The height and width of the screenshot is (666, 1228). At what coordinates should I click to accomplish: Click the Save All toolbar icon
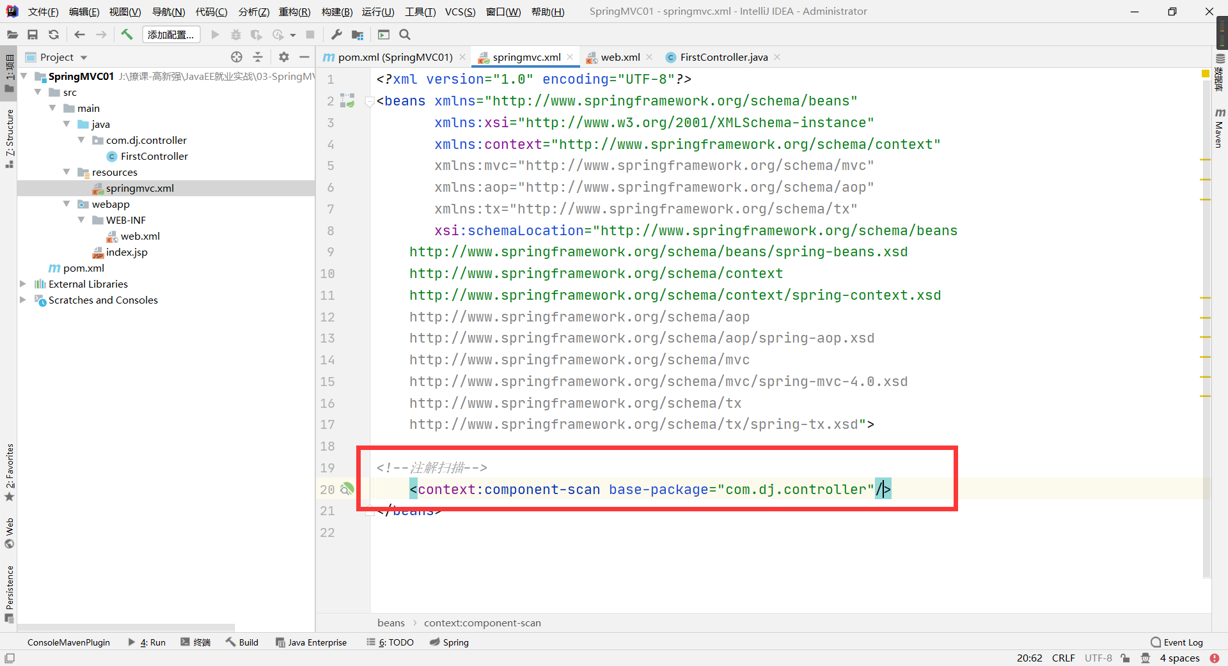[x=33, y=35]
